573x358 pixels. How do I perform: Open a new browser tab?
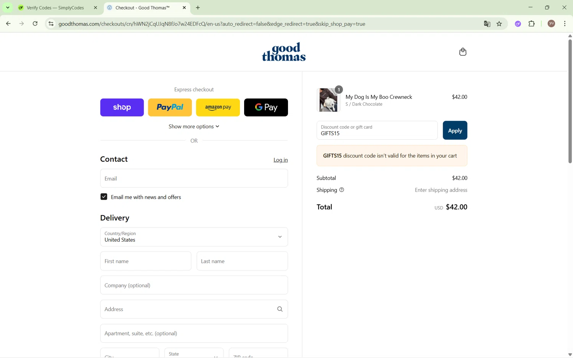coord(198,8)
